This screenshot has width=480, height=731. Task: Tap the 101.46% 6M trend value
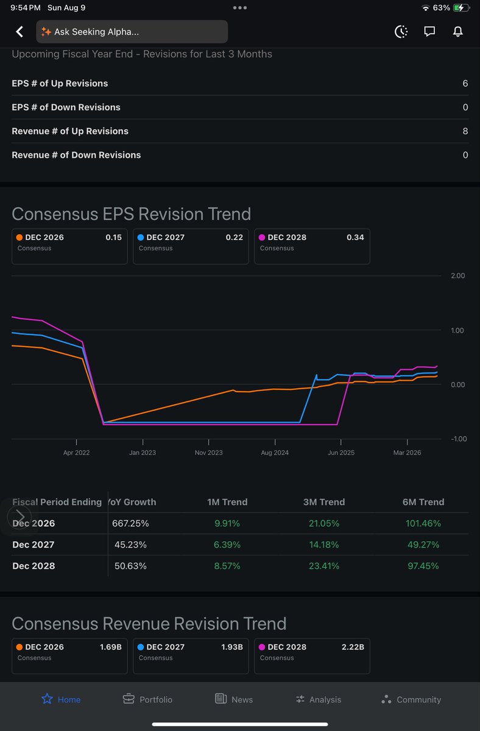pos(423,523)
